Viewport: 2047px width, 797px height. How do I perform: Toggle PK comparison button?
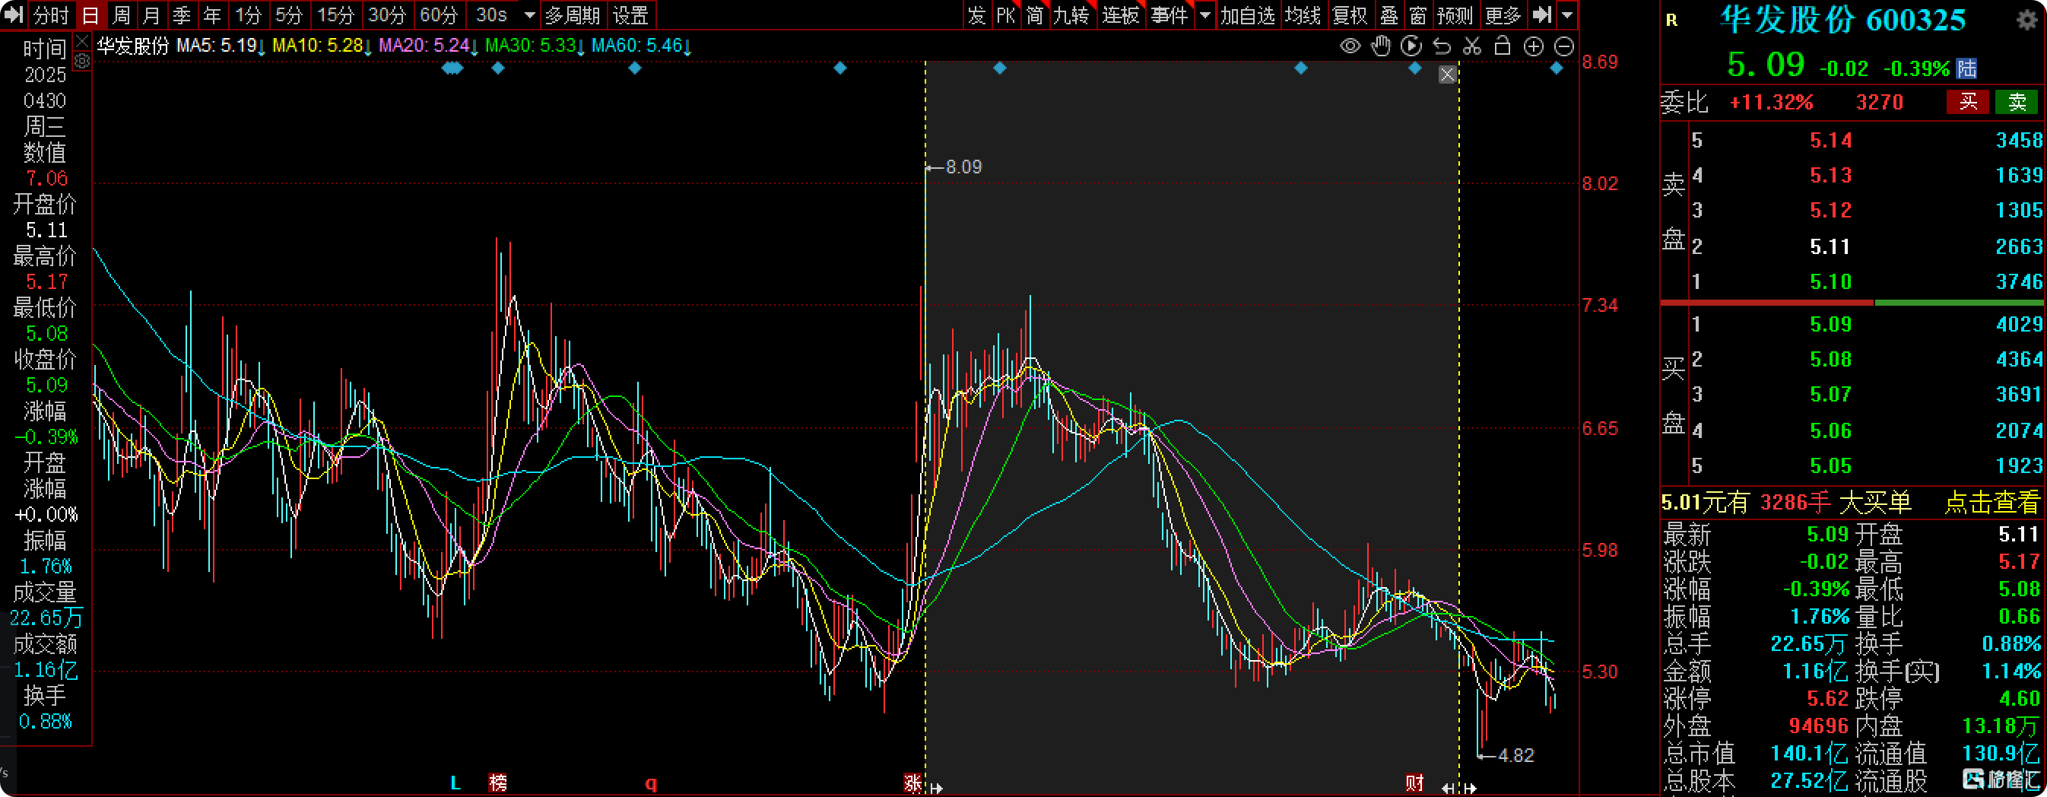(x=1005, y=14)
